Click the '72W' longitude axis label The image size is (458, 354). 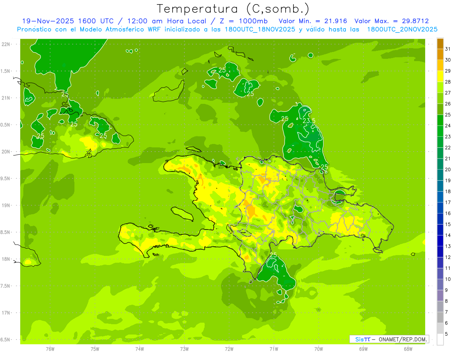(229, 349)
